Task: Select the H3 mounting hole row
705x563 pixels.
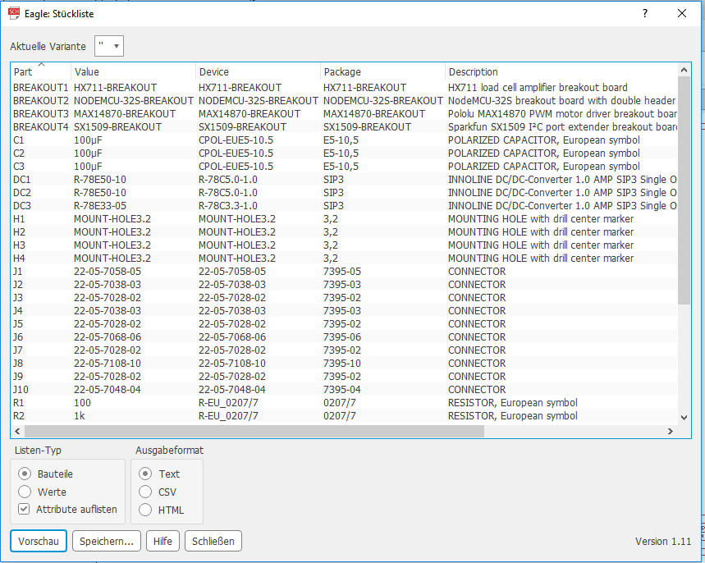Action: coord(344,245)
